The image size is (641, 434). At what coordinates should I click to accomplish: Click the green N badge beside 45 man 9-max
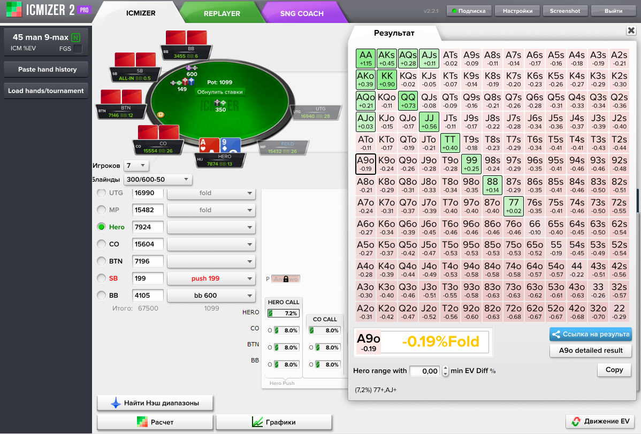[x=75, y=37]
